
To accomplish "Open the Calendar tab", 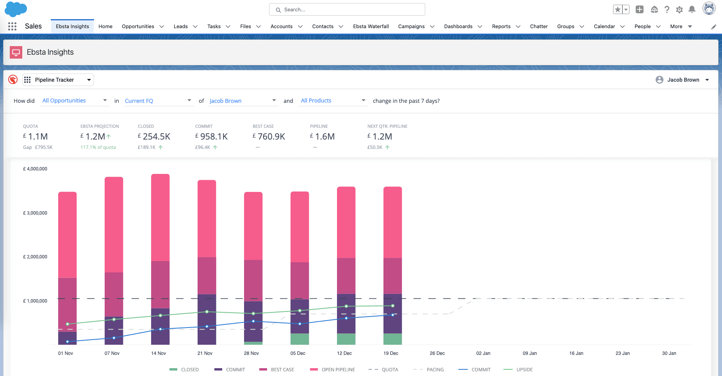I will (604, 27).
